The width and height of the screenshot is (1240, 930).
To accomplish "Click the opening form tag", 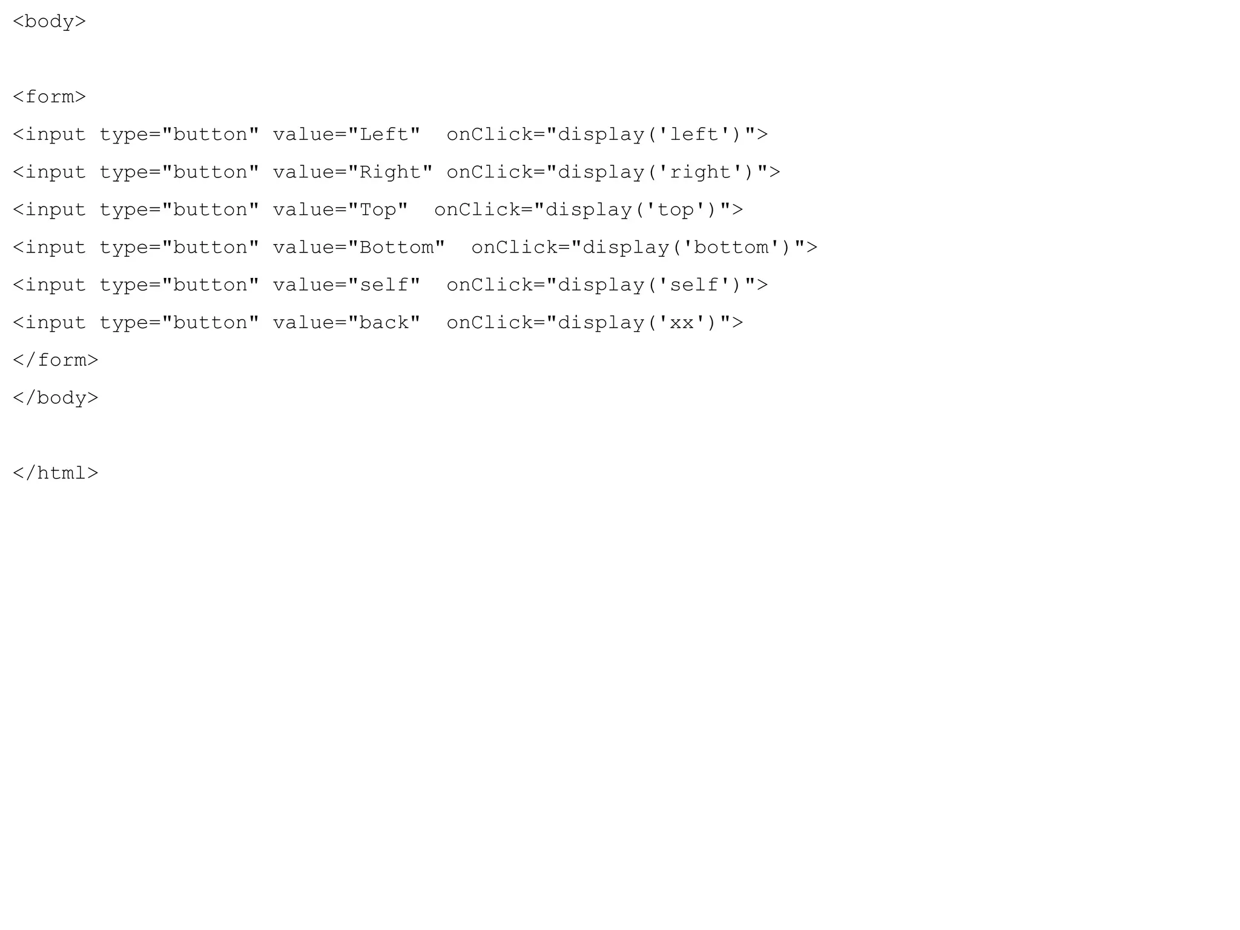I will pos(50,97).
